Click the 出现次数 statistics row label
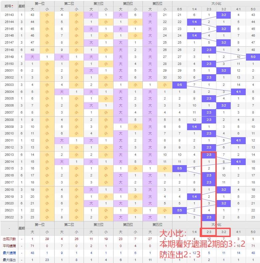This screenshot has width=260, height=263. [x=9, y=239]
